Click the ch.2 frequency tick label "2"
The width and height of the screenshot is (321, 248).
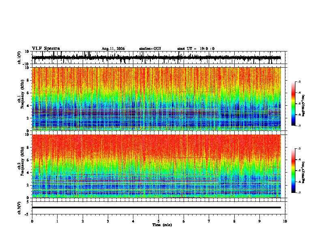coord(28,185)
